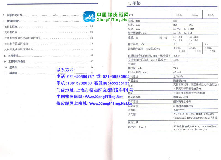Select the height value 'S: 995 L: 1,082'

tap(184, 29)
